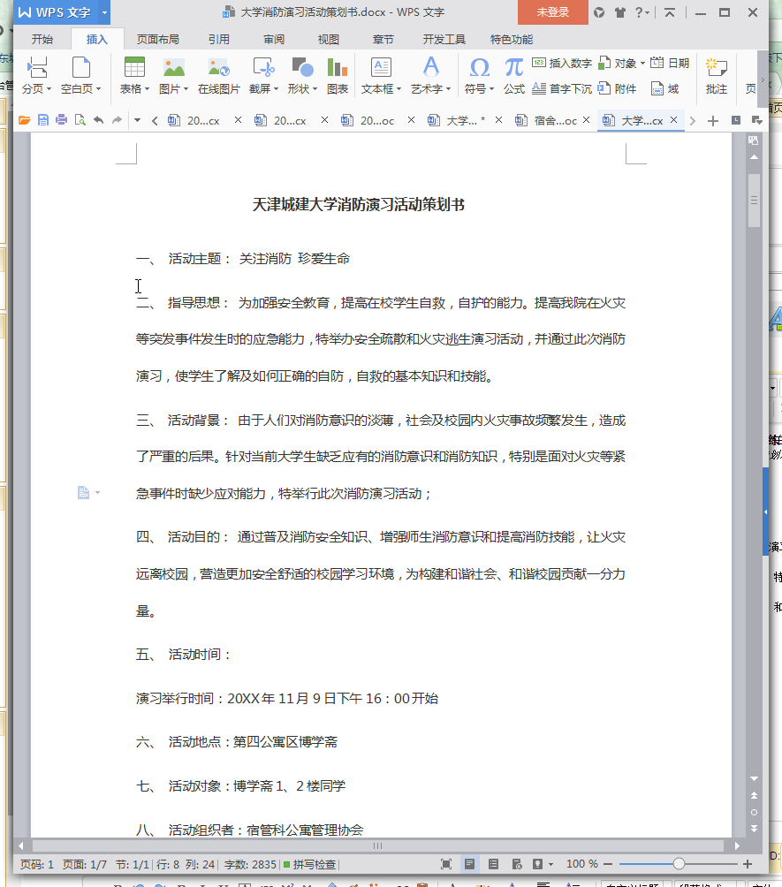Insert a chart with 图表
Viewport: 782px width, 887px height.
338,75
